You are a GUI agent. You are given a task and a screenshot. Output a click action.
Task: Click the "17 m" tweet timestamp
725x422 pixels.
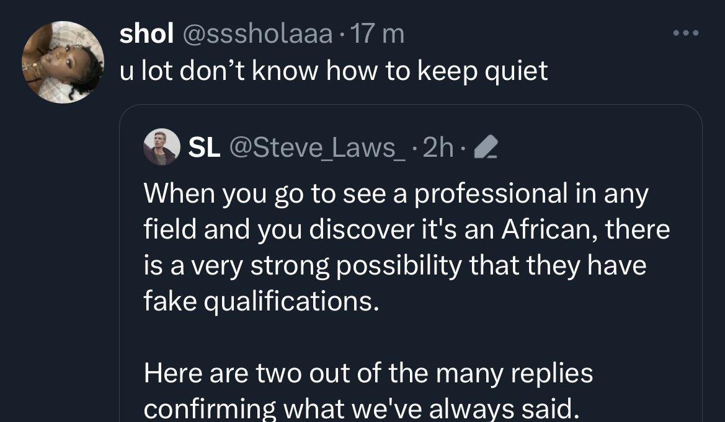tap(376, 34)
